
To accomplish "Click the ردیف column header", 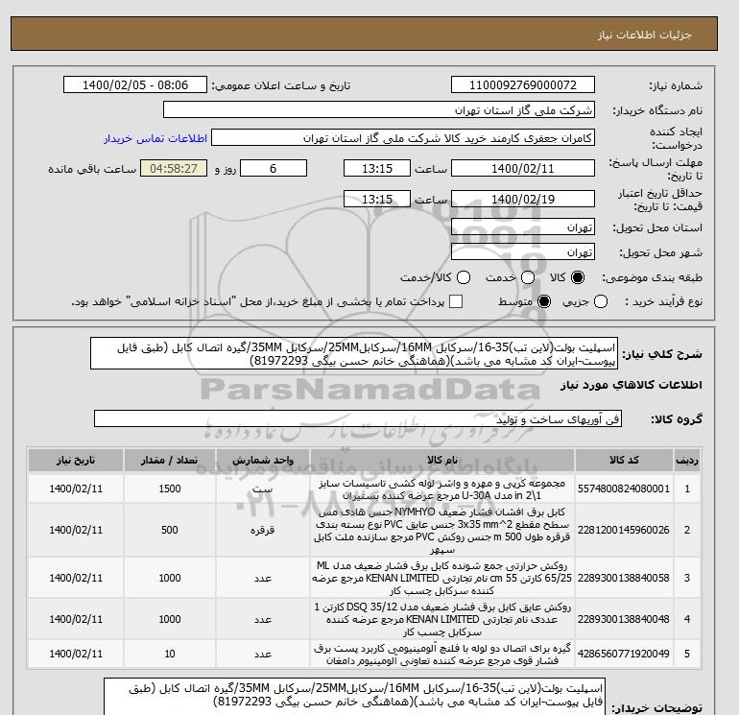I will pos(687,460).
